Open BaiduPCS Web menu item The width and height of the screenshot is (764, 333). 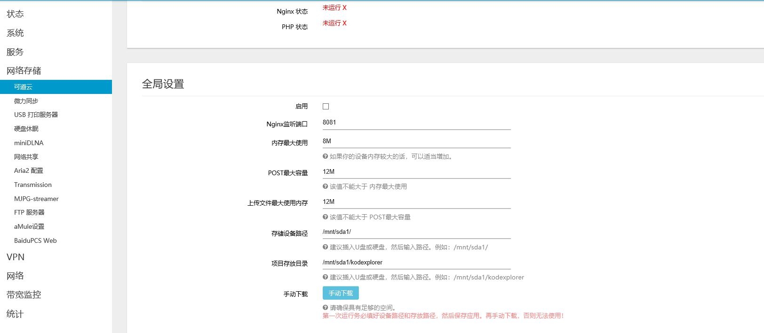point(35,240)
